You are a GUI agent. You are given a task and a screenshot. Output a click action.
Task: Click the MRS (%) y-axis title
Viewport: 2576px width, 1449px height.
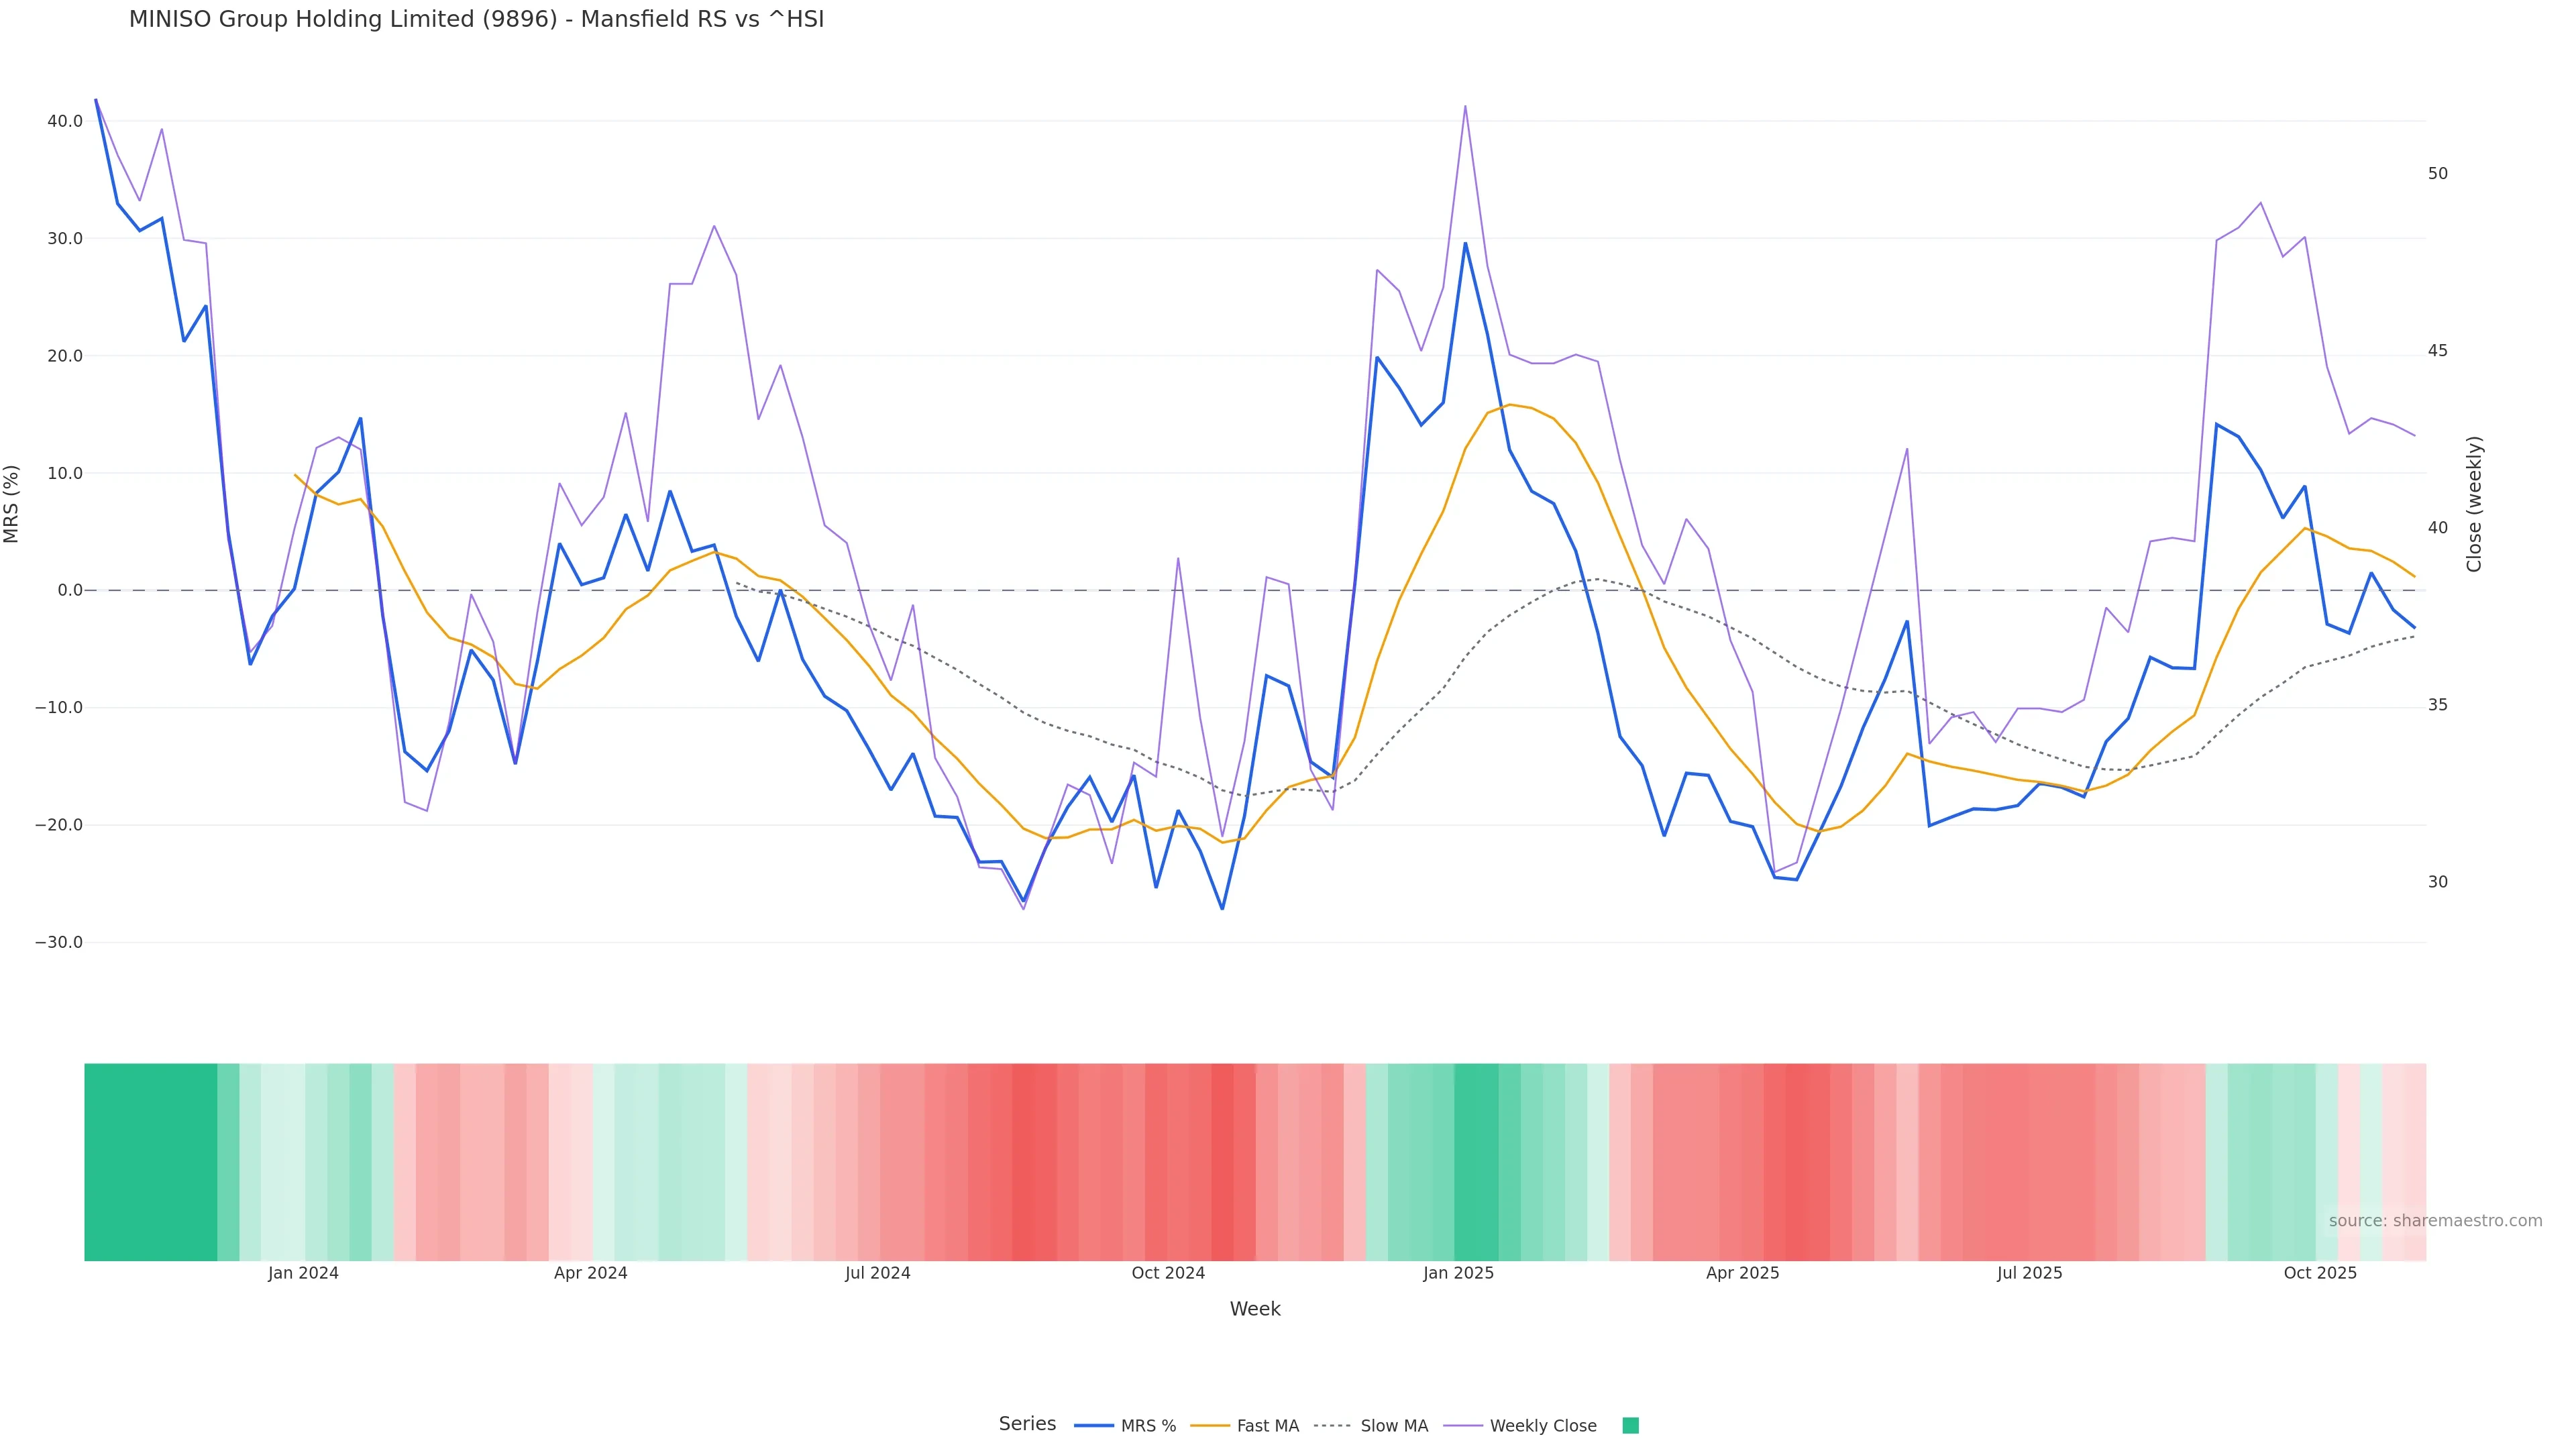(12, 504)
